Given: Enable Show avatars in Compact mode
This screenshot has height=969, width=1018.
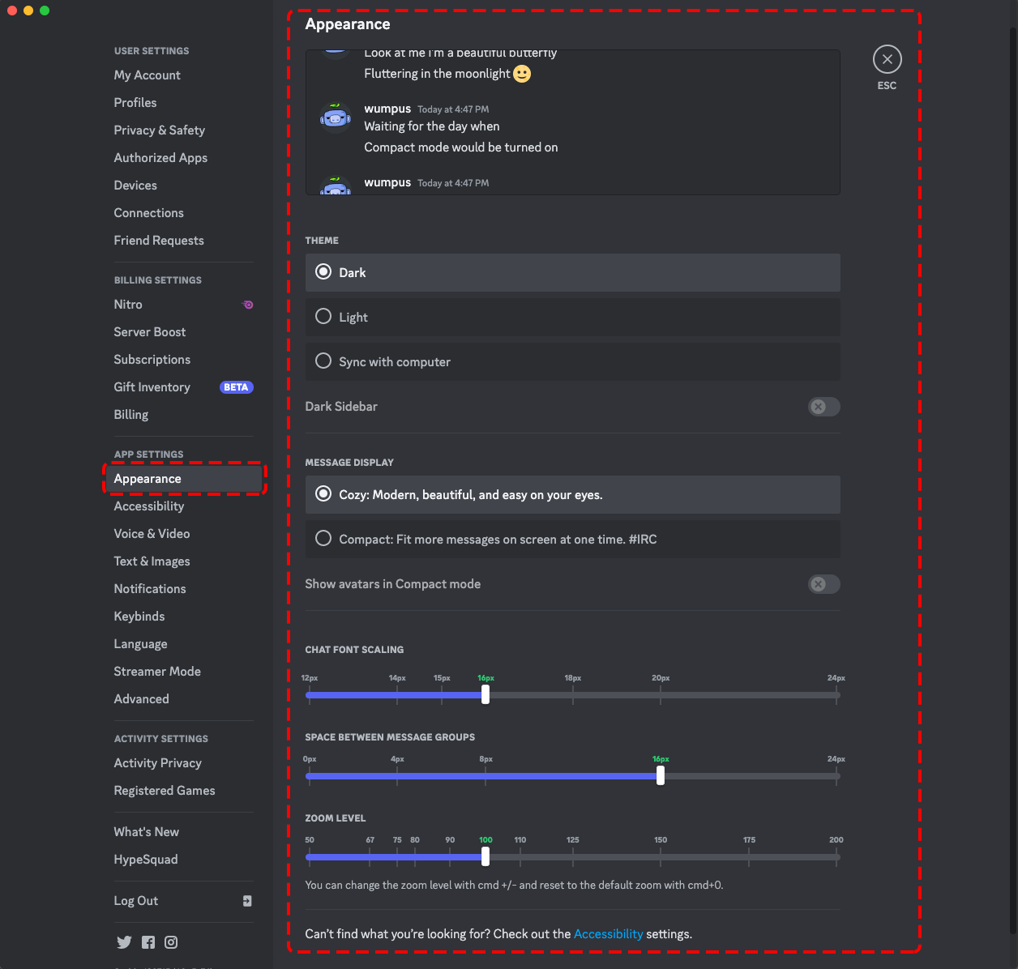Looking at the screenshot, I should (823, 584).
